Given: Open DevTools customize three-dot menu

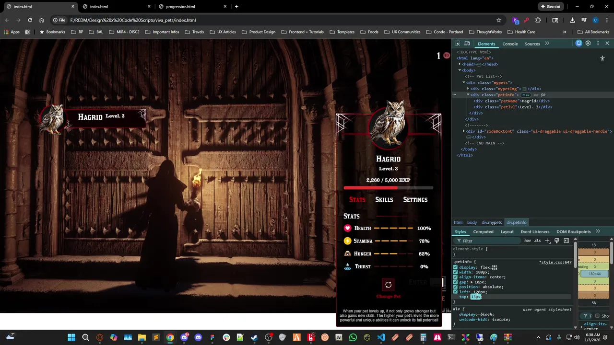Looking at the screenshot, I should point(598,43).
